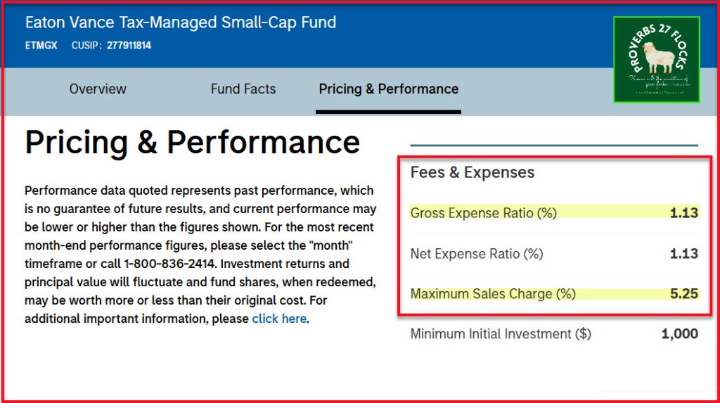Click the Maximum Sales Charge (%) label
The height and width of the screenshot is (403, 720).
click(x=493, y=294)
